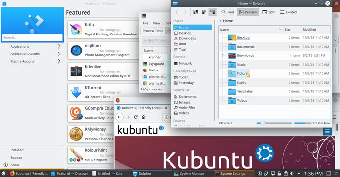The image size is (340, 177).
Task: Adjust Dolphin icon zoom slider
Action: click(263, 123)
